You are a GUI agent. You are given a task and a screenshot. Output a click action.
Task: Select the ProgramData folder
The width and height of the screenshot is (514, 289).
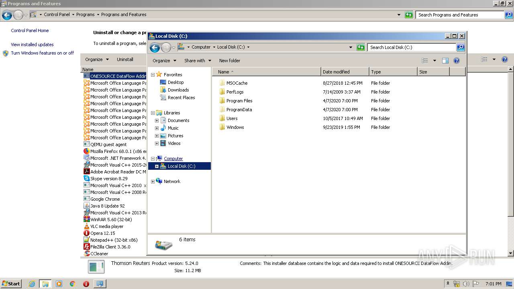[x=239, y=110]
